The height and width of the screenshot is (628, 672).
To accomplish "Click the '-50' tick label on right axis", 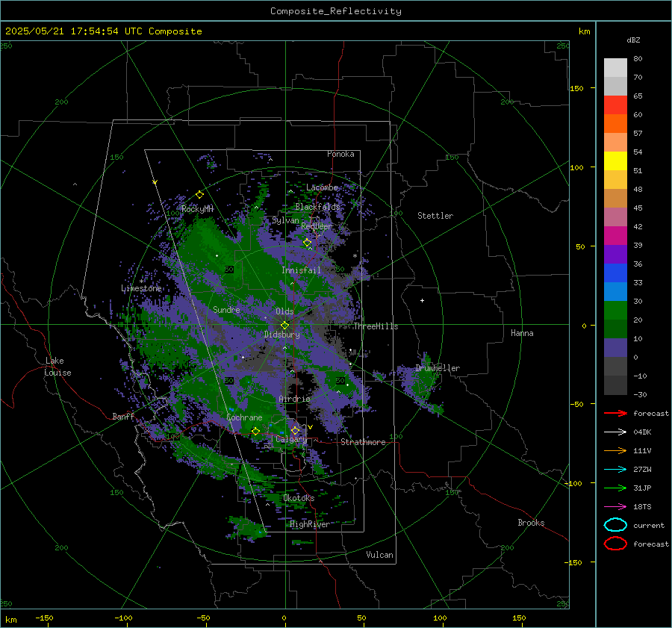I will [576, 404].
